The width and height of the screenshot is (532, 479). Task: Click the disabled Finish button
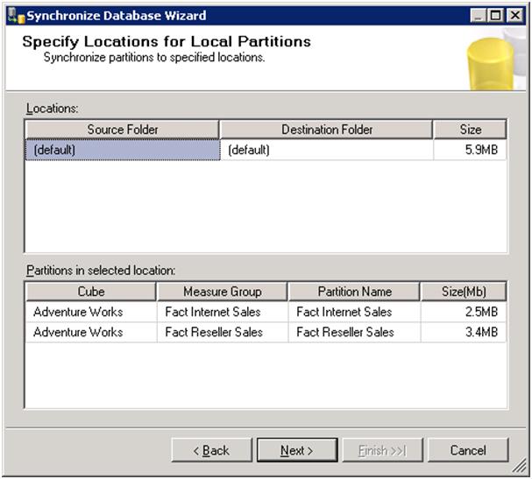coord(383,450)
